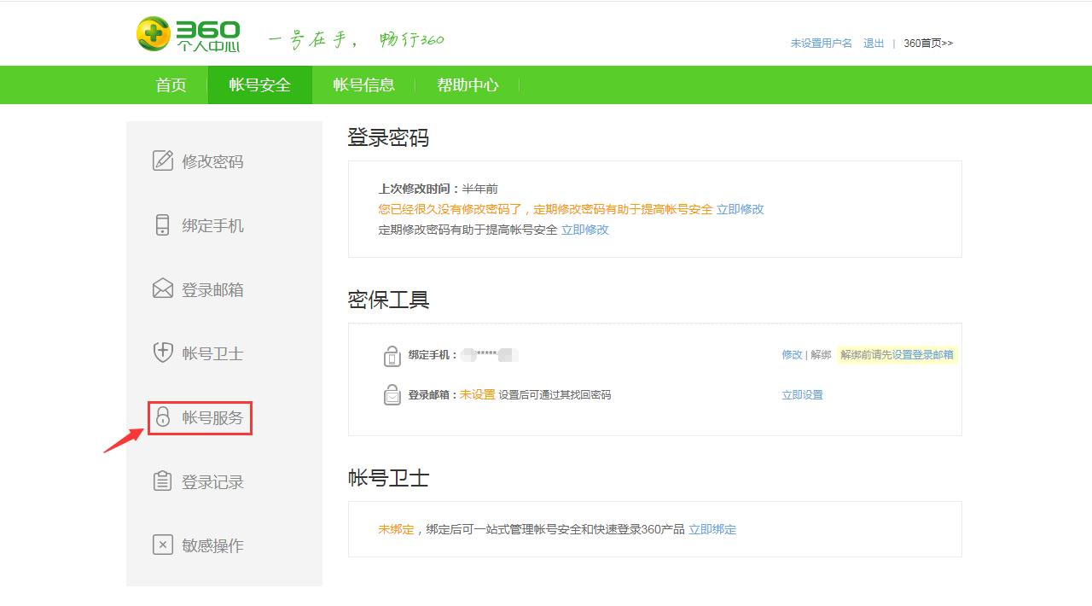
Task: Click 立即绑定 under 帐号卫士
Action: point(714,529)
